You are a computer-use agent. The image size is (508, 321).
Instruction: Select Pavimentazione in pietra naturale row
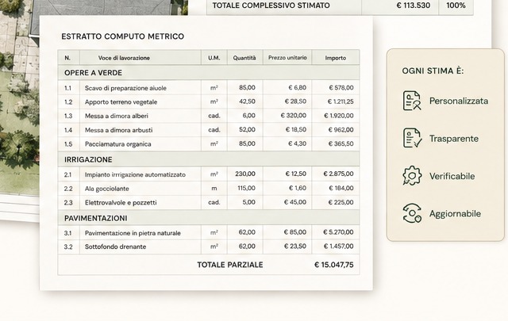[209, 232]
